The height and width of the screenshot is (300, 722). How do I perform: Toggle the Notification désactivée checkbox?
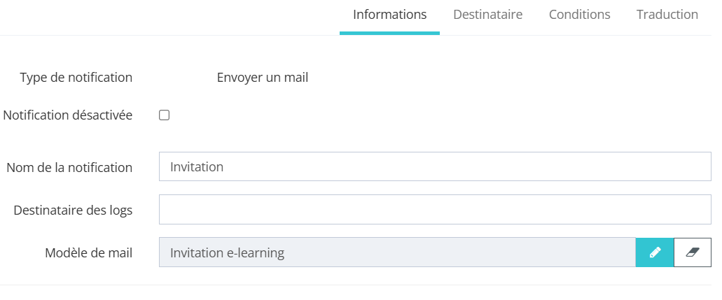click(165, 115)
